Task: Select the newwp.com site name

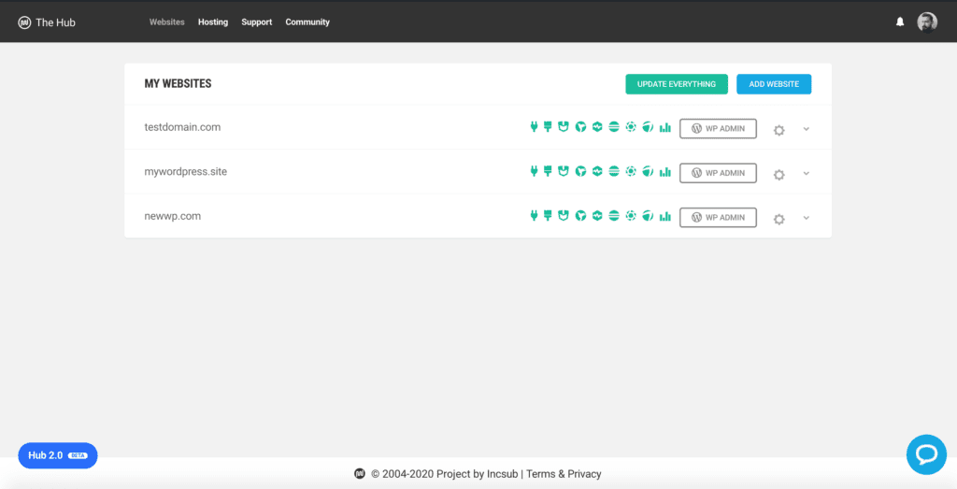Action: pyautogui.click(x=173, y=216)
